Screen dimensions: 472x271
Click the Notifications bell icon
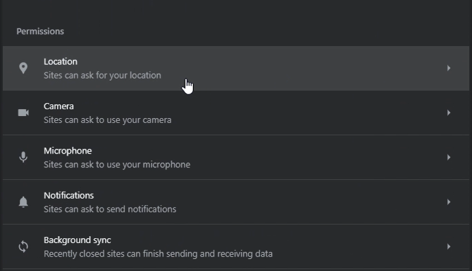pyautogui.click(x=23, y=202)
